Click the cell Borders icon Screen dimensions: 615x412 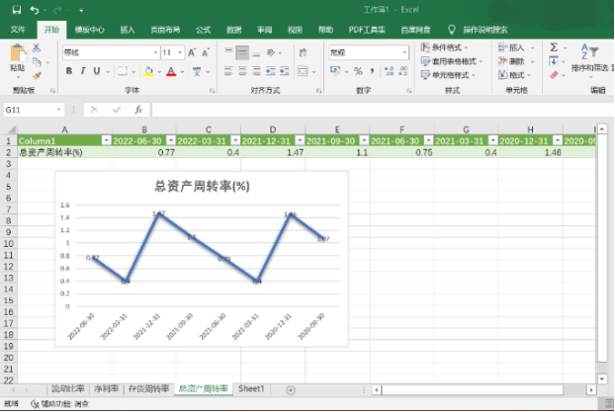click(x=123, y=71)
